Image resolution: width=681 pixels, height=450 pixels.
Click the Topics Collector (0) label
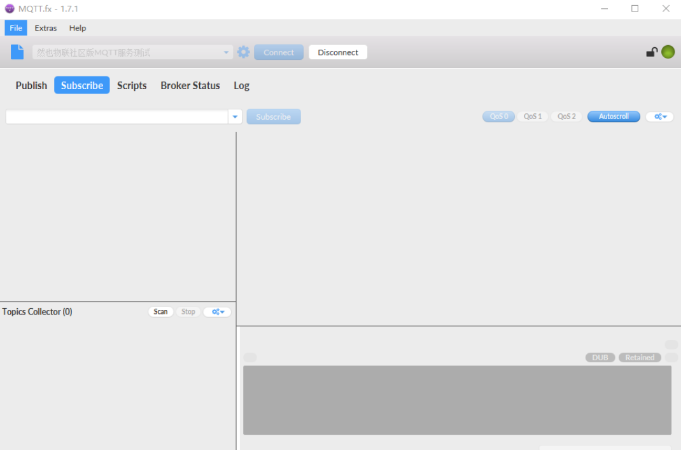(x=38, y=312)
